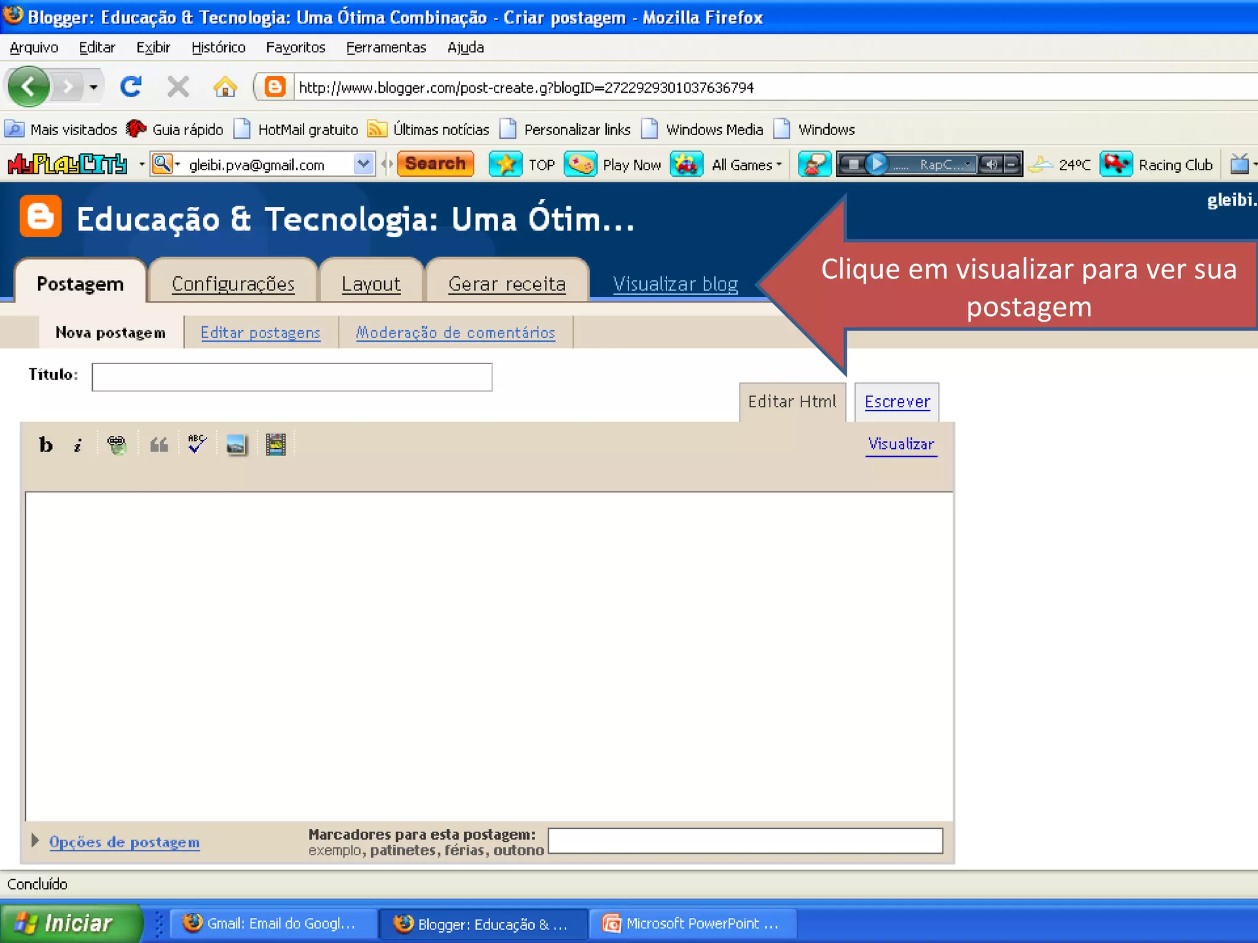Click the add video icon
The image size is (1258, 943).
click(x=275, y=444)
